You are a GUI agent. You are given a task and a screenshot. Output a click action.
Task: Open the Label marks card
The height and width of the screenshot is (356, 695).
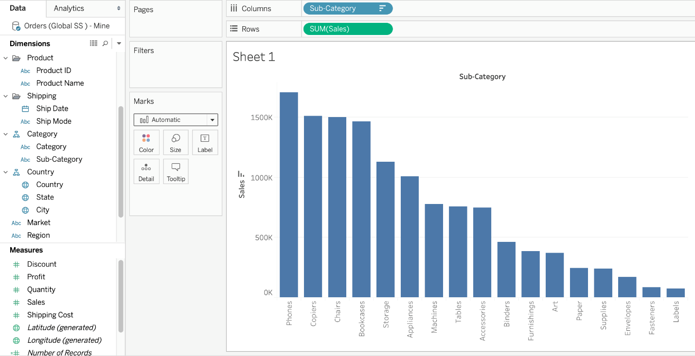[205, 142]
